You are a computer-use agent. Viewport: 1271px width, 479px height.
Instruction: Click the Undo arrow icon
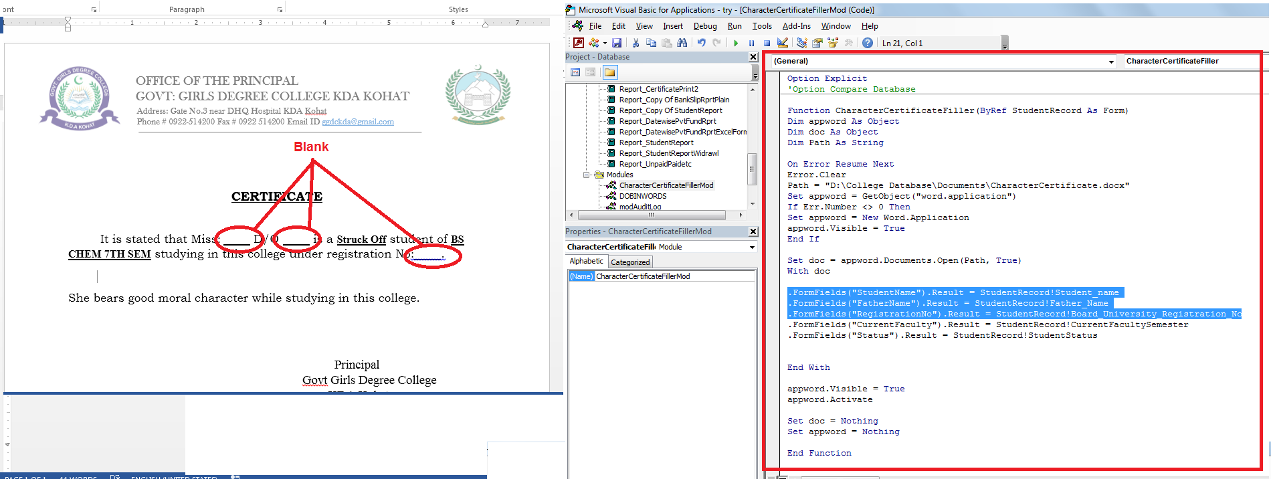(x=701, y=43)
